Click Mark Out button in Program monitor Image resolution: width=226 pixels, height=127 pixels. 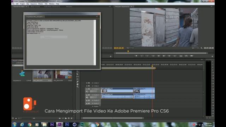[x=147, y=56]
